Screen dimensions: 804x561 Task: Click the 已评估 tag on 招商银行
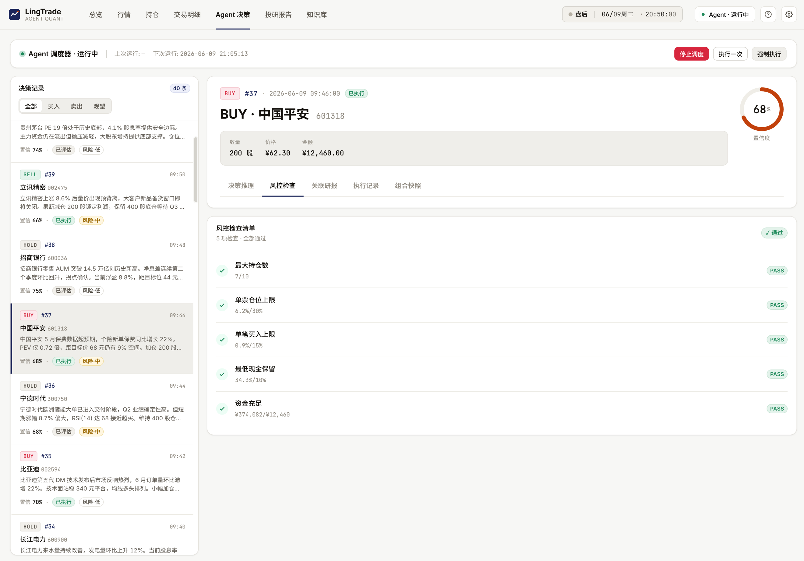click(x=63, y=291)
